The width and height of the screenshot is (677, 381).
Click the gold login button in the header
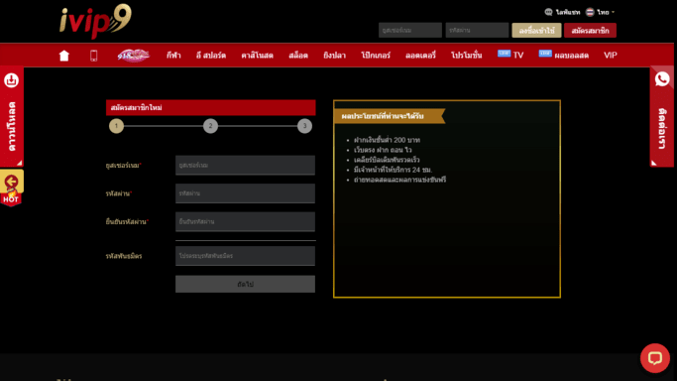(x=536, y=30)
